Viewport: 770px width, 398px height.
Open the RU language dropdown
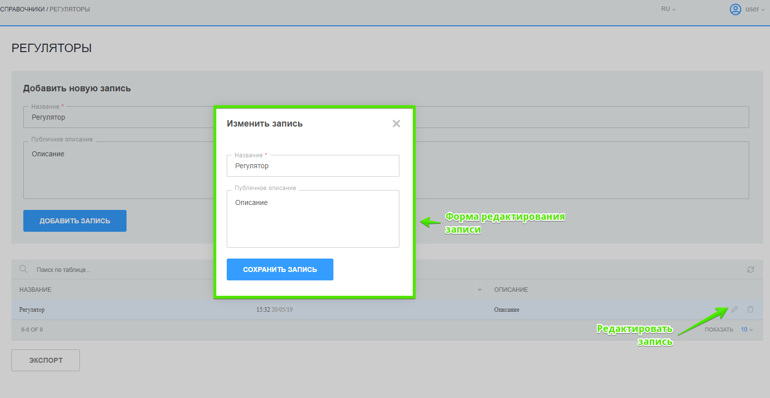668,9
